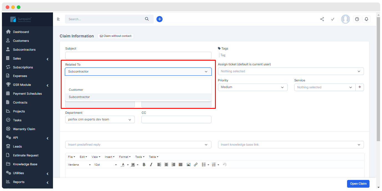Apply the text color A button

(x=123, y=164)
